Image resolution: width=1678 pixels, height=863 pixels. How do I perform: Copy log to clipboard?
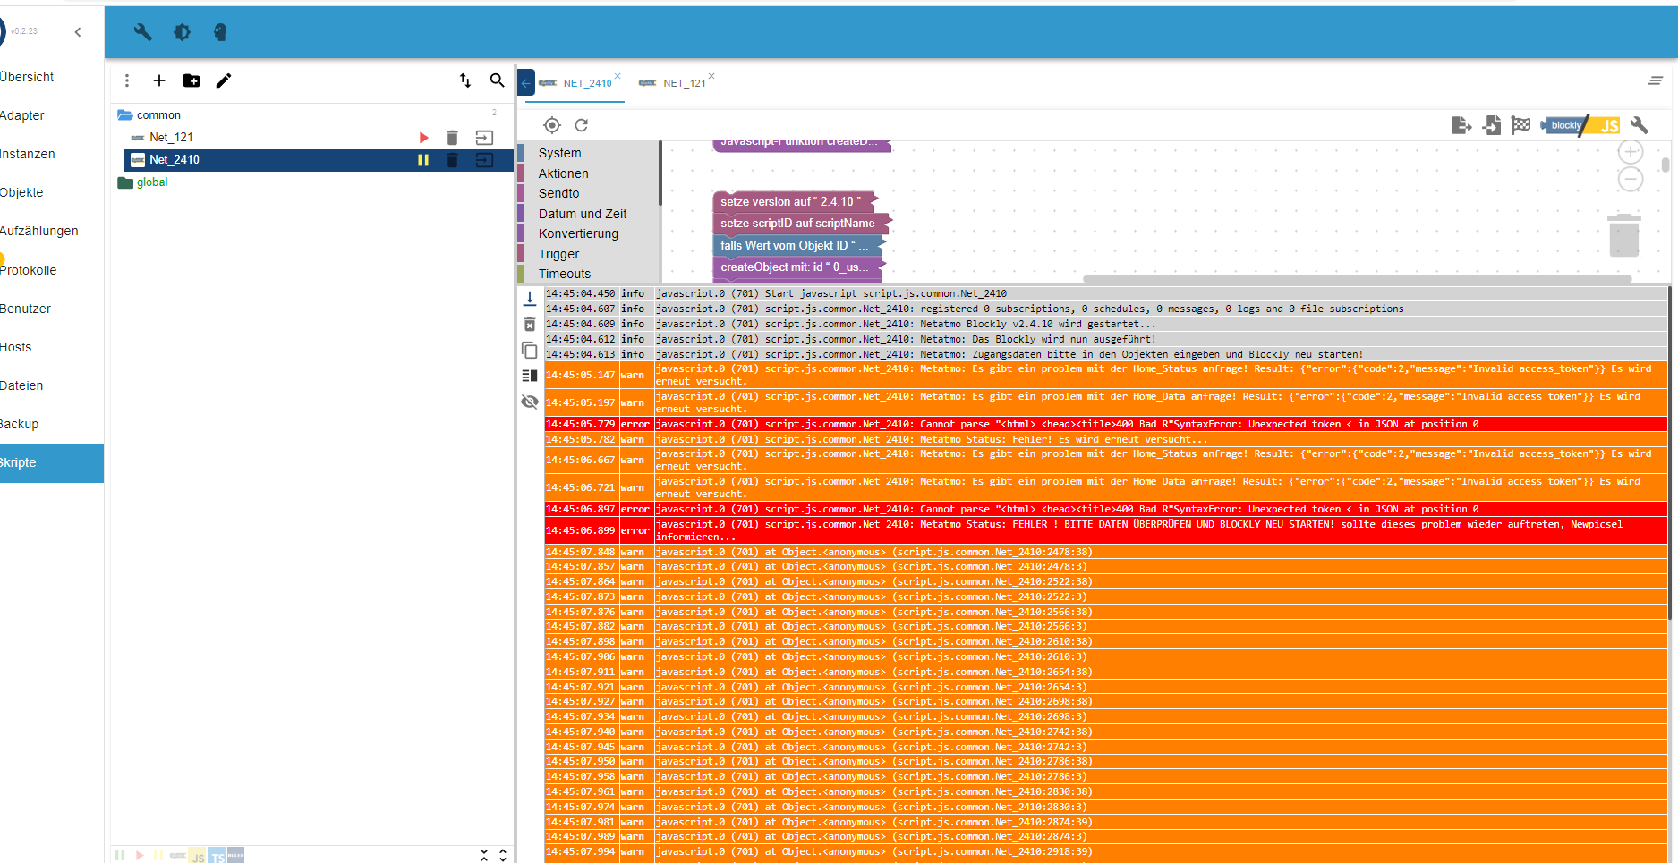[530, 350]
